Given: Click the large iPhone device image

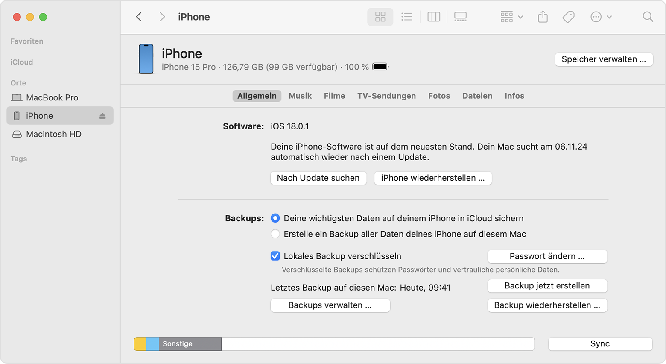Looking at the screenshot, I should (146, 59).
